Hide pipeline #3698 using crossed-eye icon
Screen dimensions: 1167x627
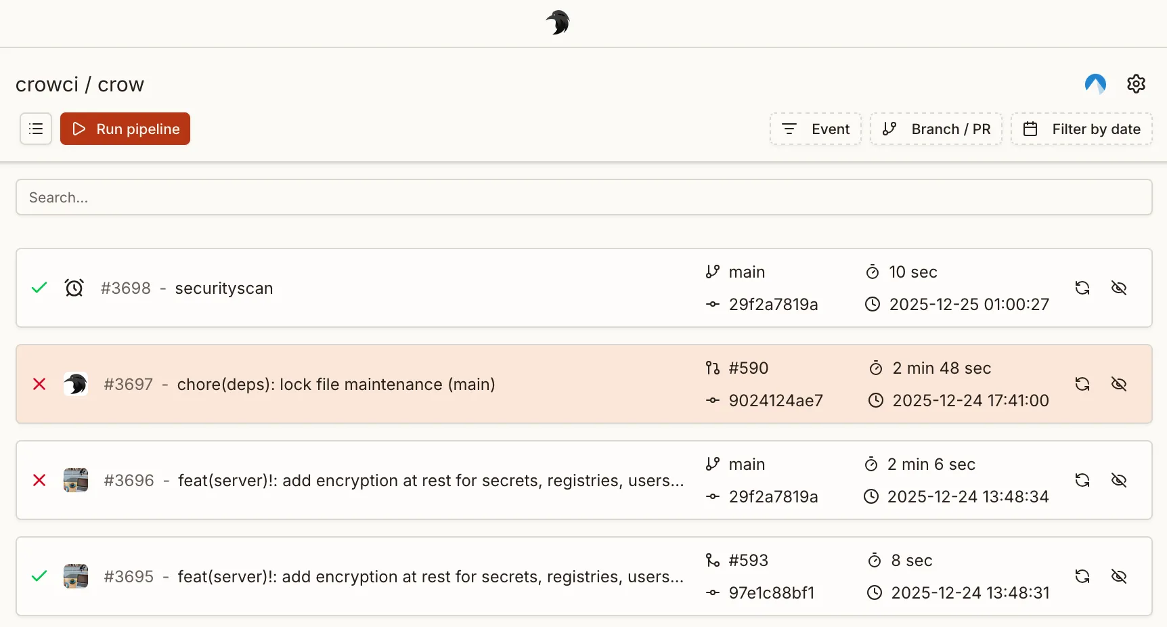(1119, 288)
